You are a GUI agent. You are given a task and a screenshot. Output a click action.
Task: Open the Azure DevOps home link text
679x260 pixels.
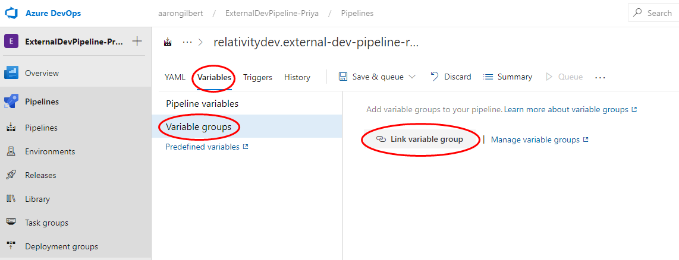point(54,13)
